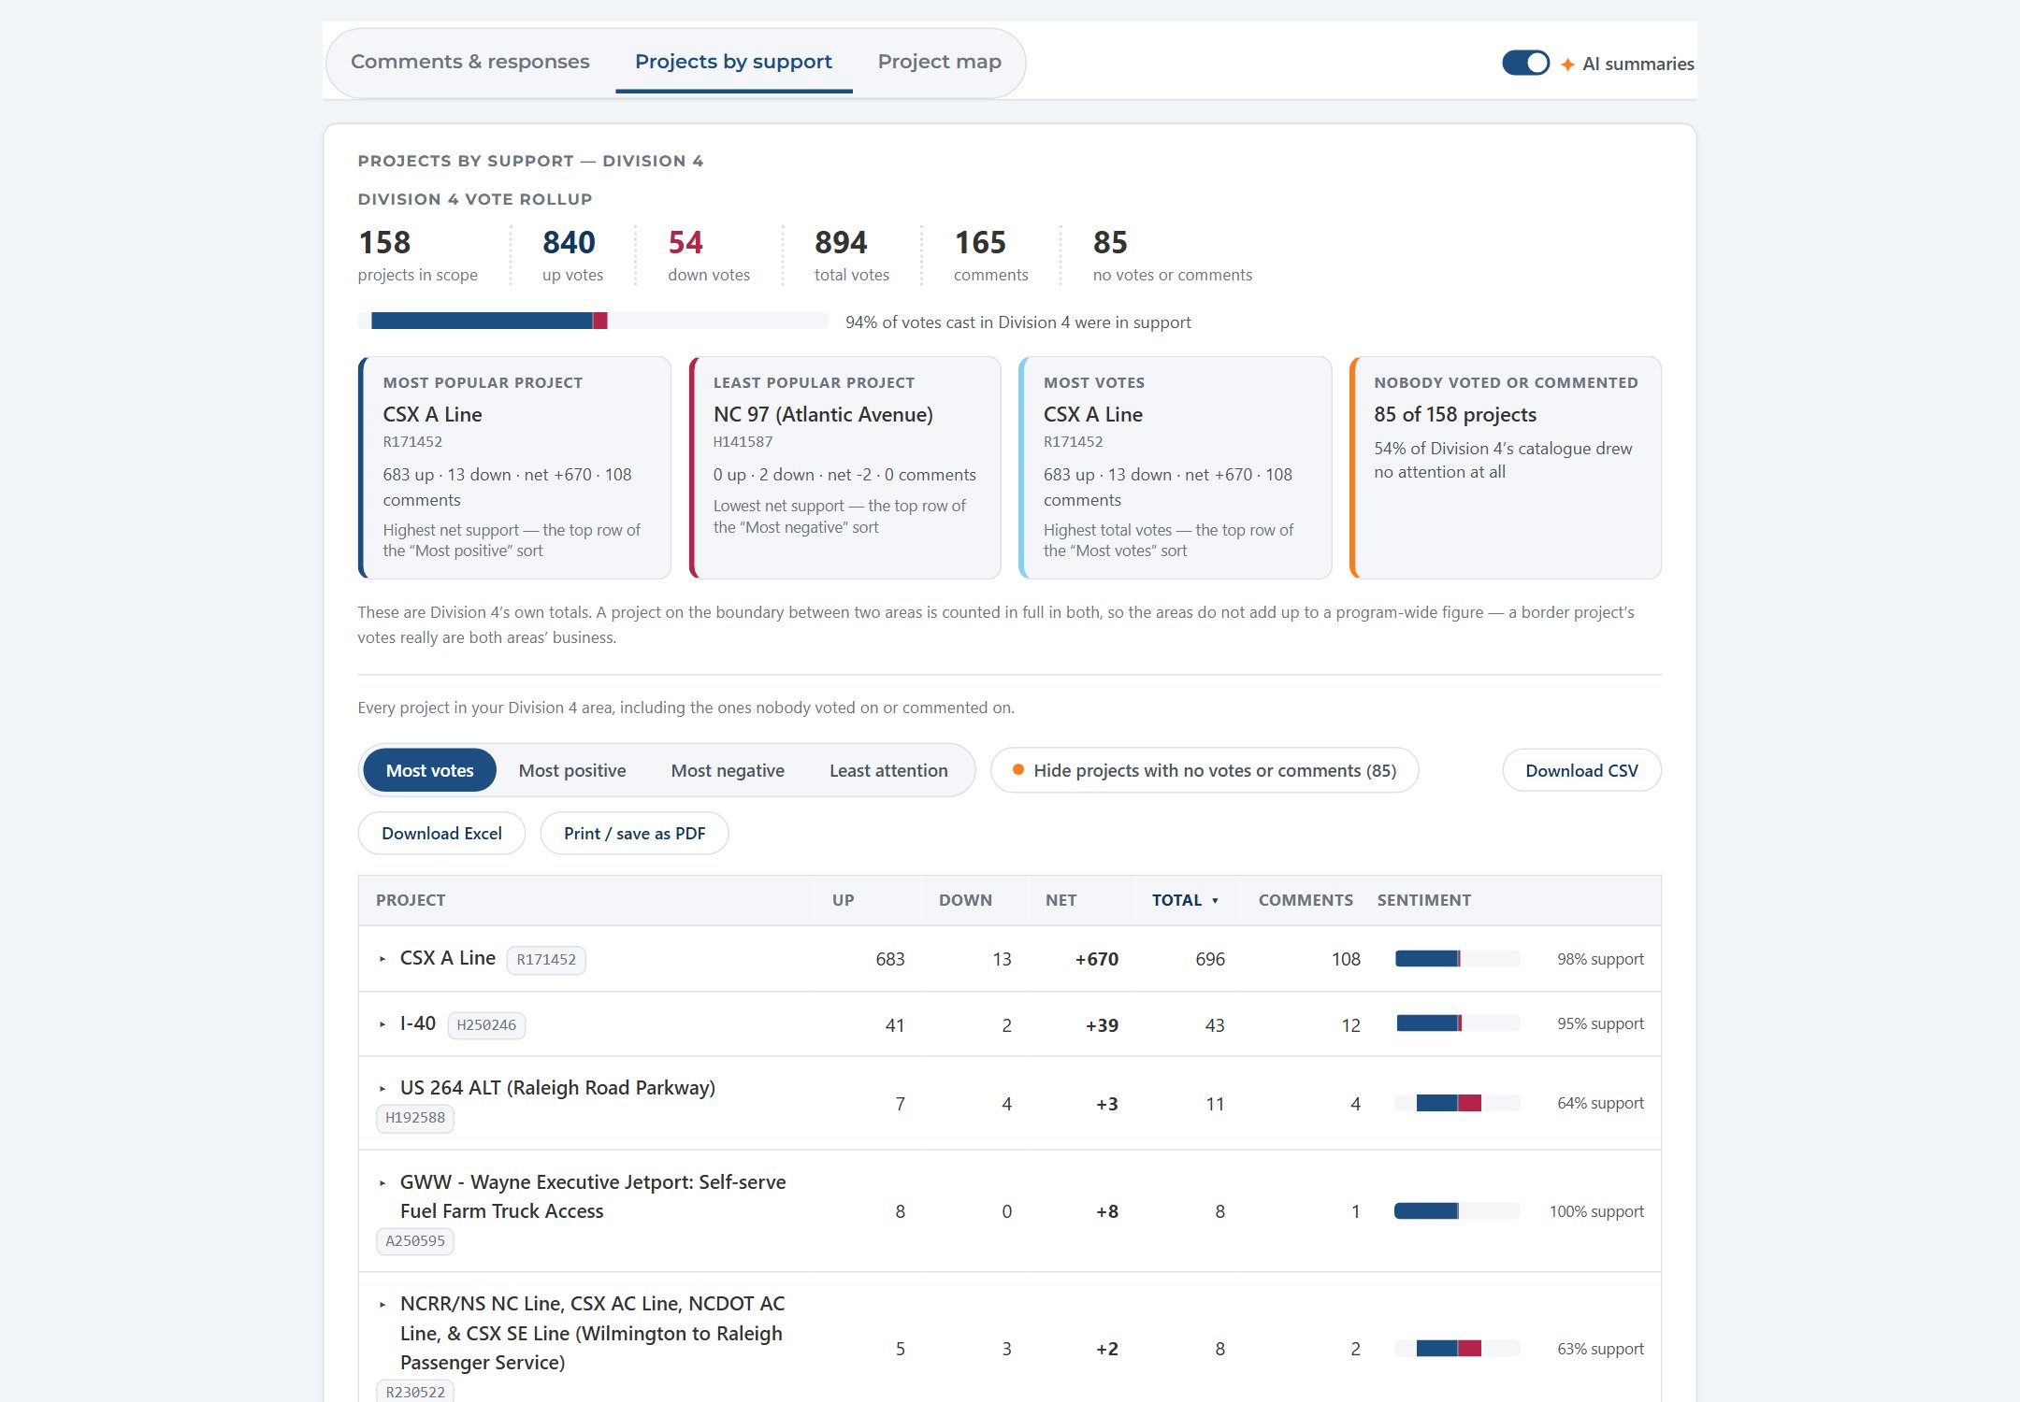This screenshot has width=2020, height=1402.
Task: Click CSX A Line sentiment bar
Action: coord(1457,959)
